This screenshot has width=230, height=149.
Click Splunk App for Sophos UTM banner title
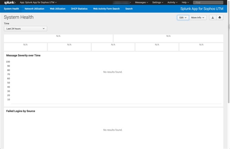tap(202, 9)
